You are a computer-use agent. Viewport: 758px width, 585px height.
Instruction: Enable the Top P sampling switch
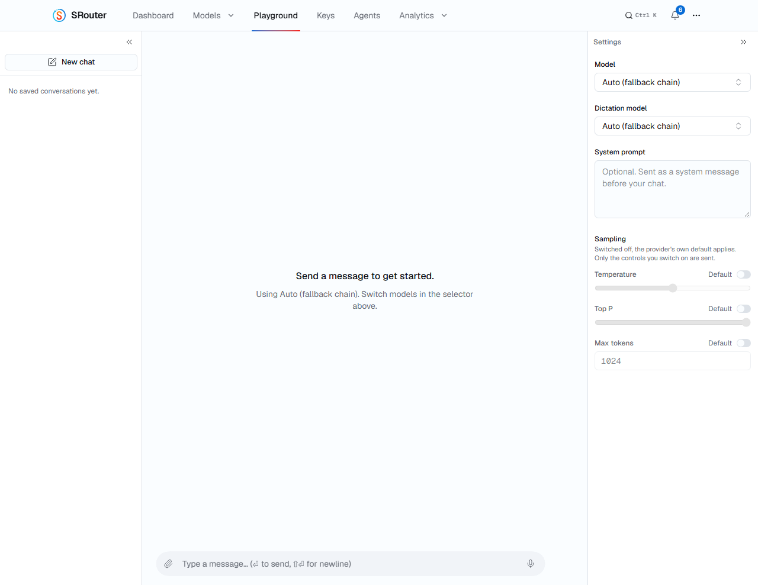coord(744,309)
